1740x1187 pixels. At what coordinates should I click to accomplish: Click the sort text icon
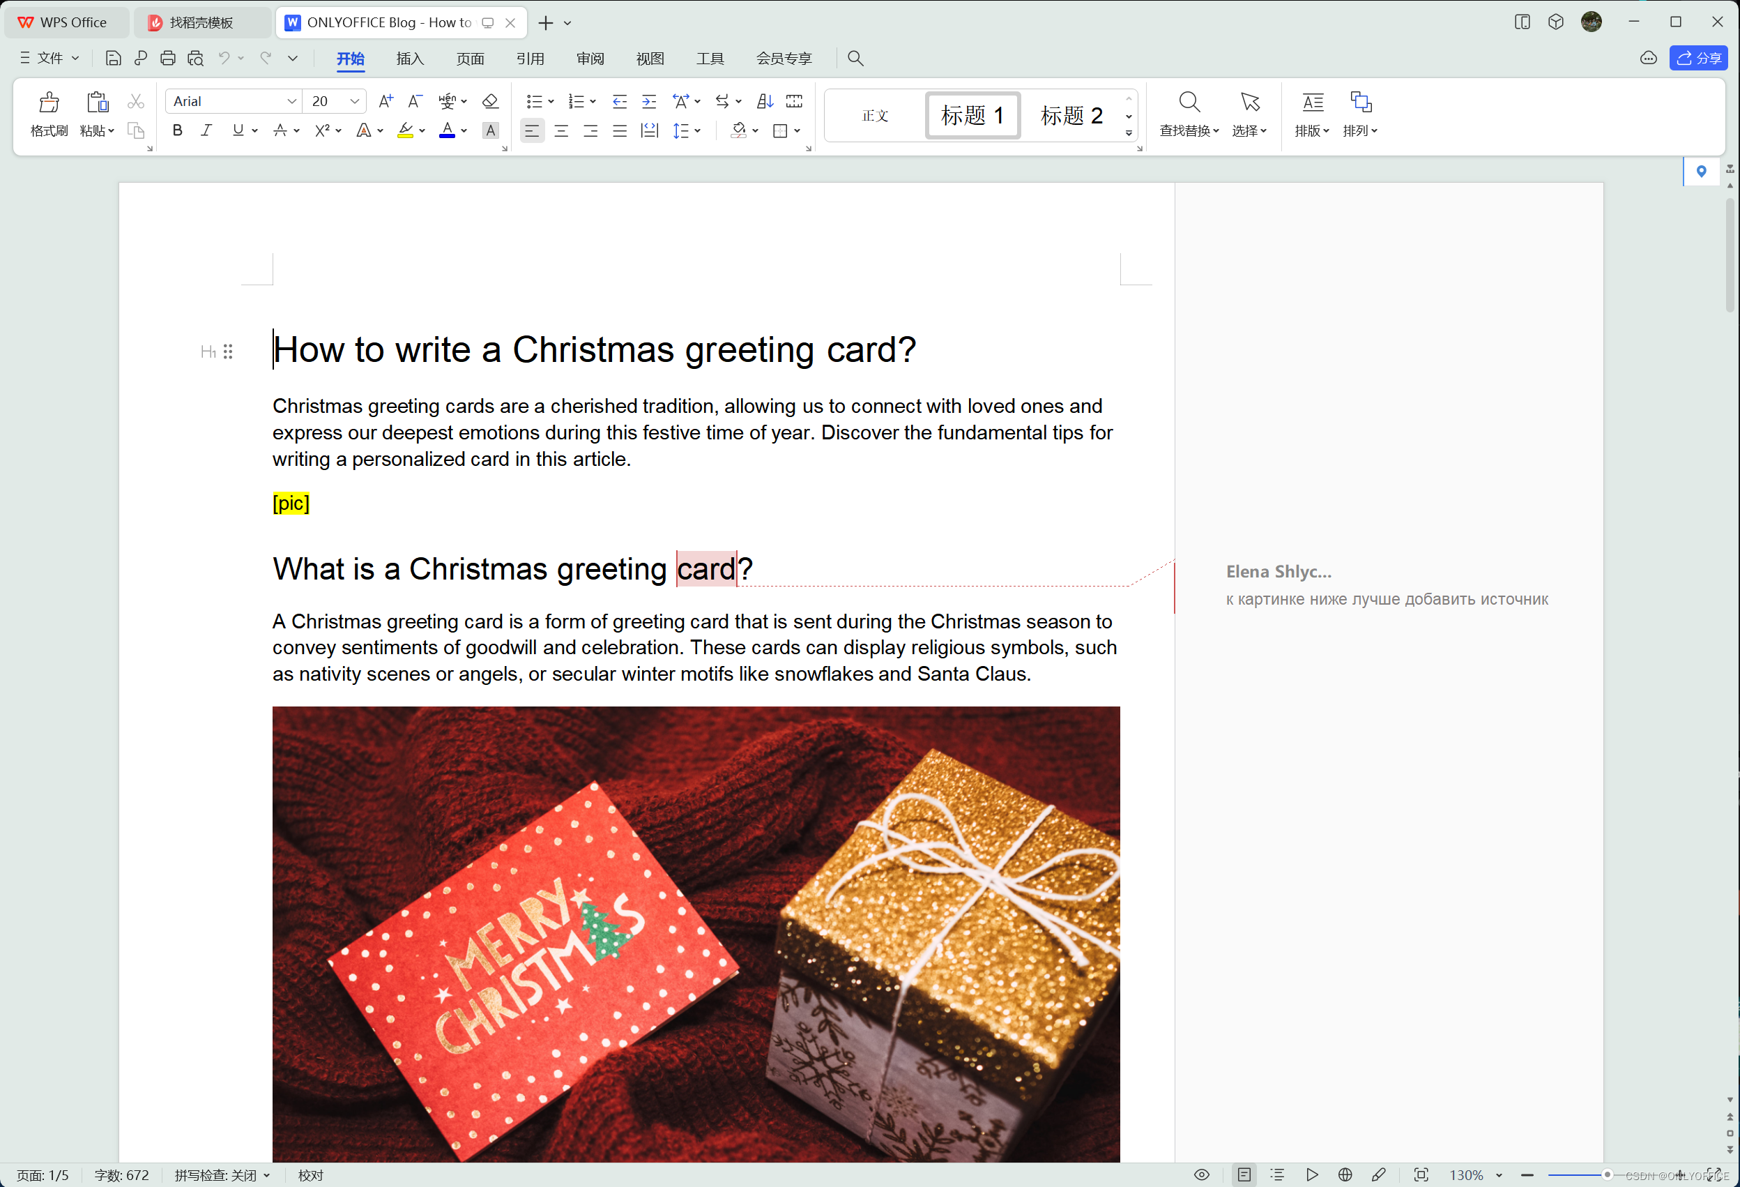765,101
